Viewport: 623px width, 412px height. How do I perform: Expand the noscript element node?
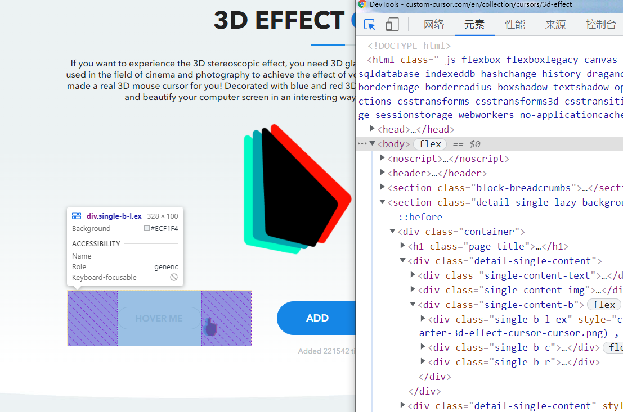(x=382, y=158)
